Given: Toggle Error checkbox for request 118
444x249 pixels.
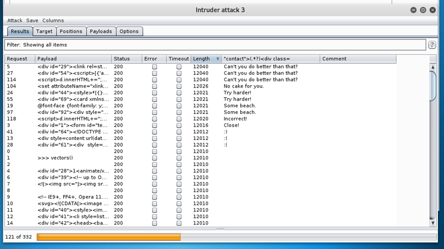Looking at the screenshot, I should (x=155, y=119).
